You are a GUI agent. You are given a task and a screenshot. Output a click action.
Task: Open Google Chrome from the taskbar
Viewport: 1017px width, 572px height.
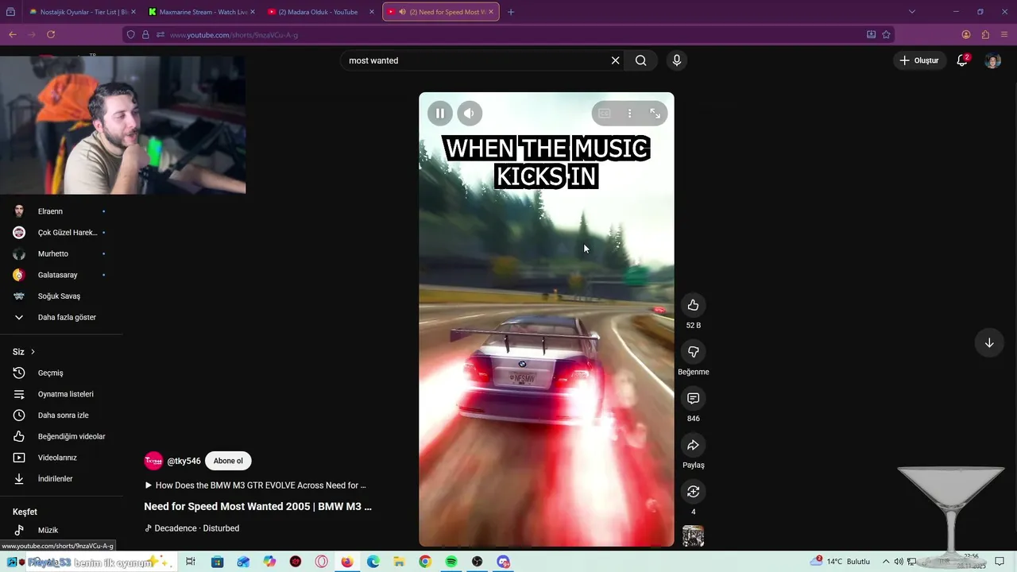(x=425, y=562)
